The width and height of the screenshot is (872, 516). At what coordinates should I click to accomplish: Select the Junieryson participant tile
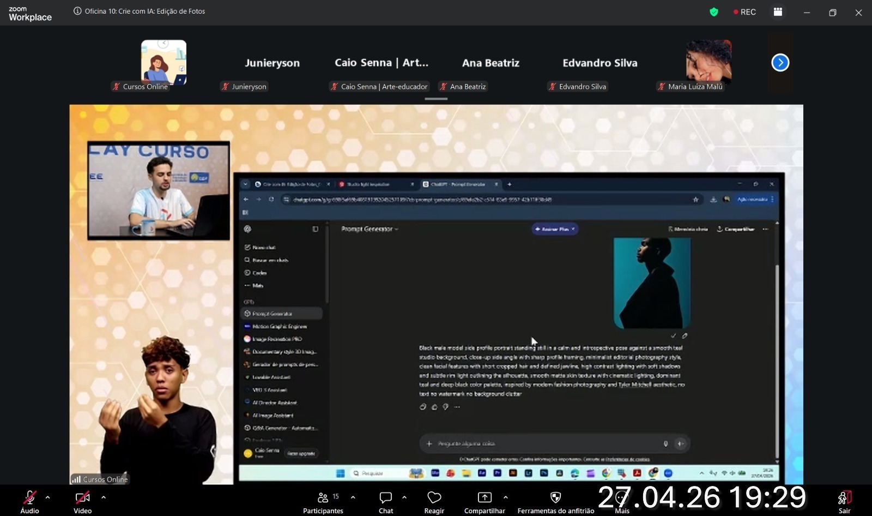(x=272, y=63)
